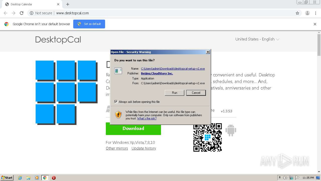Launch Internet Explorer from taskbar

click(x=20, y=178)
